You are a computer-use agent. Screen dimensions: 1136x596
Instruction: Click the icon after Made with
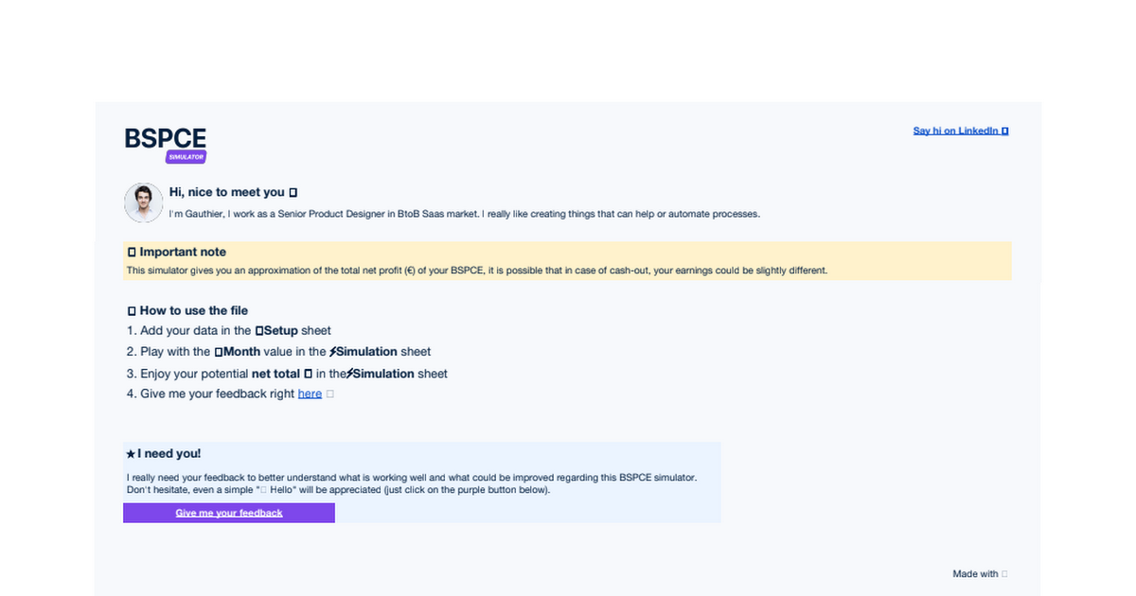coord(1004,574)
